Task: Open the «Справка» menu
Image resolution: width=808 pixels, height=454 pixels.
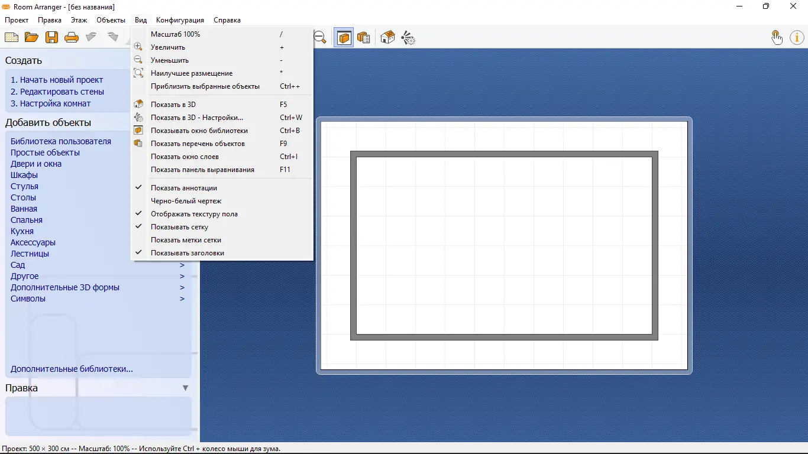Action: [x=227, y=20]
